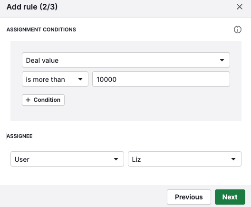The height and width of the screenshot is (207, 251).
Task: Close the Add rule dialog
Action: pos(240,7)
